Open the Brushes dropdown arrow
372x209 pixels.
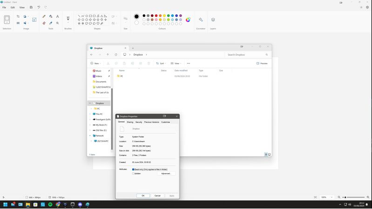tap(68, 23)
